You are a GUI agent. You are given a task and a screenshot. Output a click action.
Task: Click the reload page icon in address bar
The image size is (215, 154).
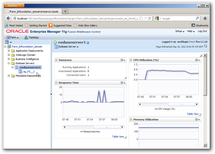click(x=149, y=19)
